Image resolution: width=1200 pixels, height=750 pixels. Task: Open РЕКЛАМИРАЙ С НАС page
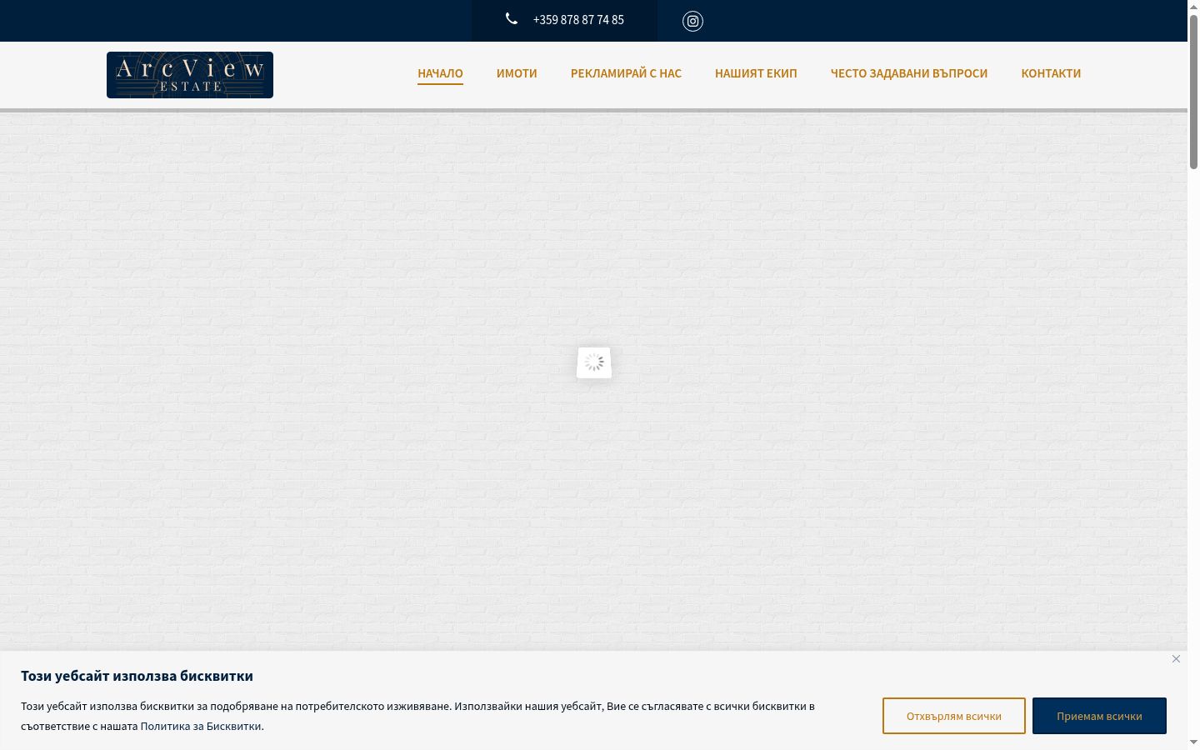point(626,73)
